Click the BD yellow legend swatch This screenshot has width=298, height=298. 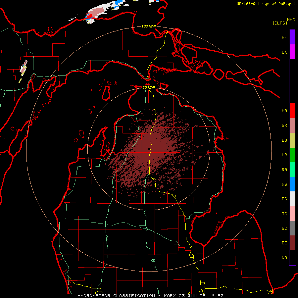292,140
